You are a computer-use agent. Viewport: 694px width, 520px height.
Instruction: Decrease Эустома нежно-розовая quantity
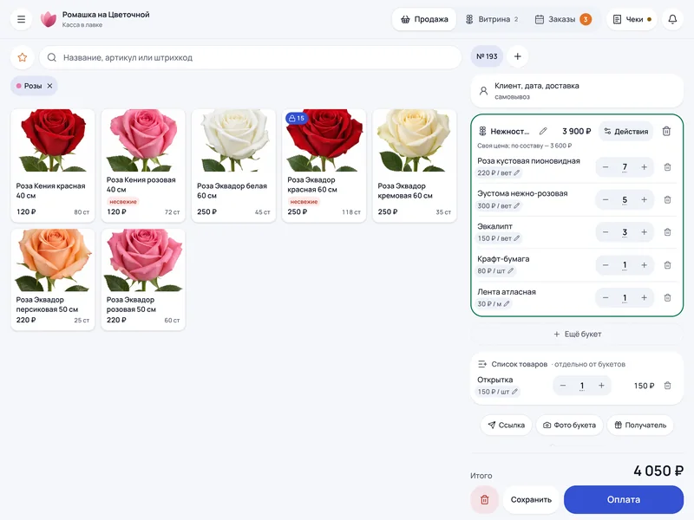click(606, 200)
